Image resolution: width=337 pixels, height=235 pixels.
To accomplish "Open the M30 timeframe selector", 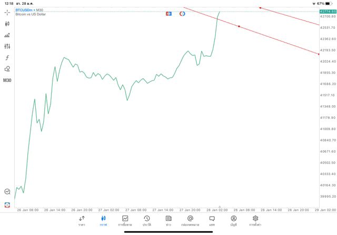I will (7, 80).
